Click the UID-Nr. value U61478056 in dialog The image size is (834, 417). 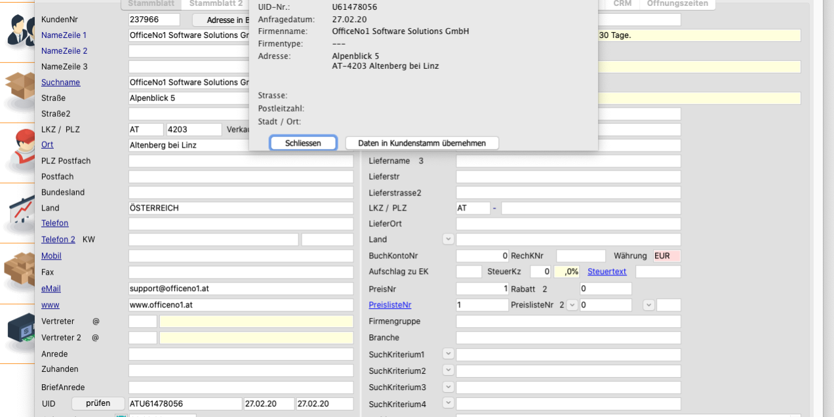355,7
